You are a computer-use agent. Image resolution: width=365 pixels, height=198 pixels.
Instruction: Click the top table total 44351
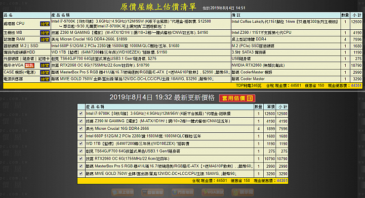(356, 85)
